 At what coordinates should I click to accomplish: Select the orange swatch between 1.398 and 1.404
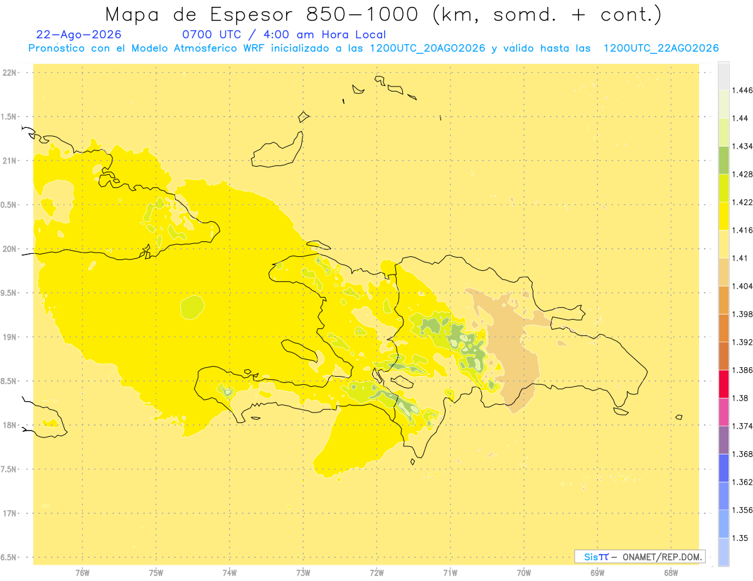pos(724,300)
